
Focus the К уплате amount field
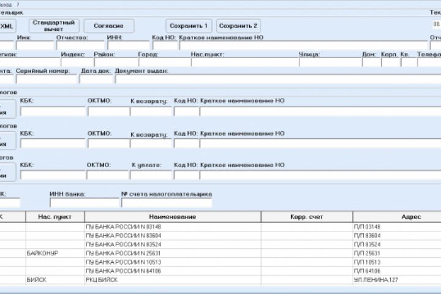pyautogui.click(x=151, y=175)
